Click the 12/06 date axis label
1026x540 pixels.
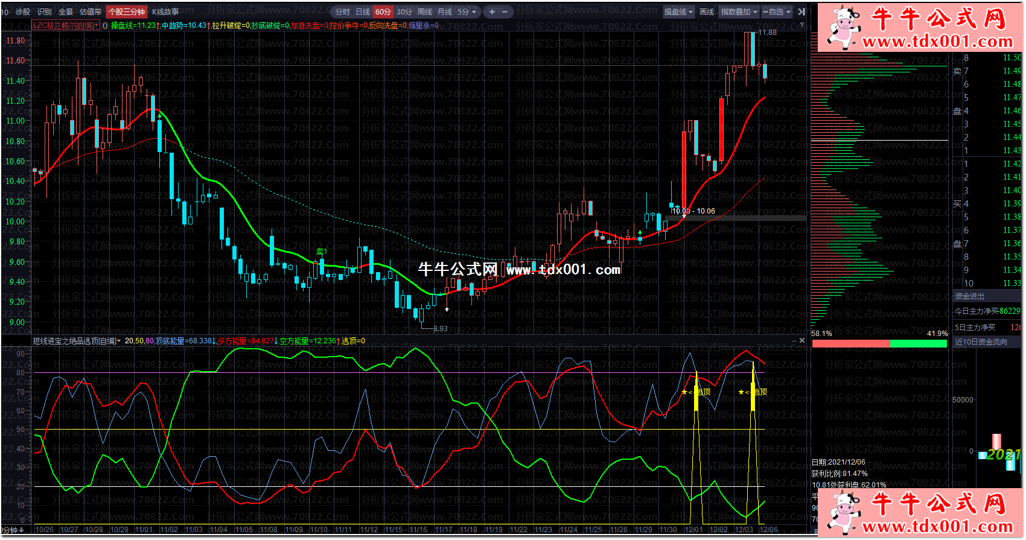coord(769,530)
